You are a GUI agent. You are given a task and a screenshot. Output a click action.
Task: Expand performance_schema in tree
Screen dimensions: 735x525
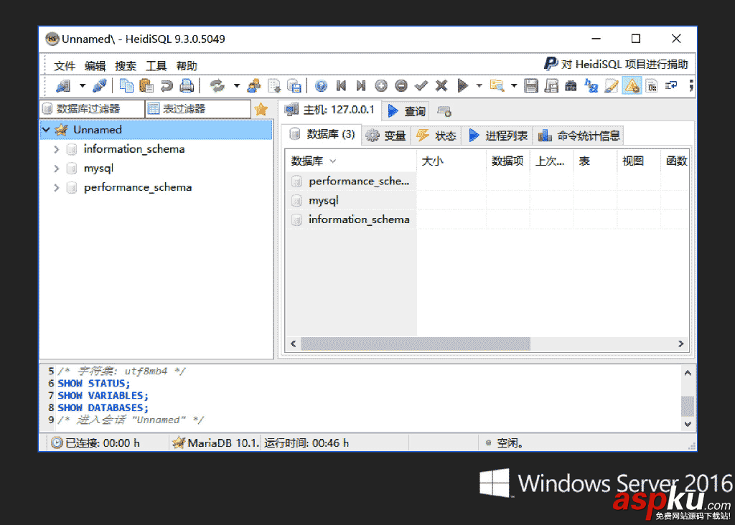pos(56,187)
